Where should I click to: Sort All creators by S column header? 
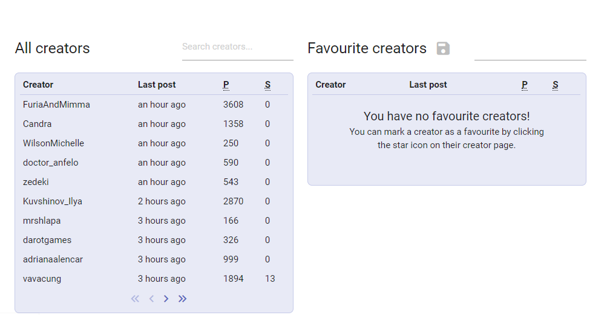click(267, 85)
